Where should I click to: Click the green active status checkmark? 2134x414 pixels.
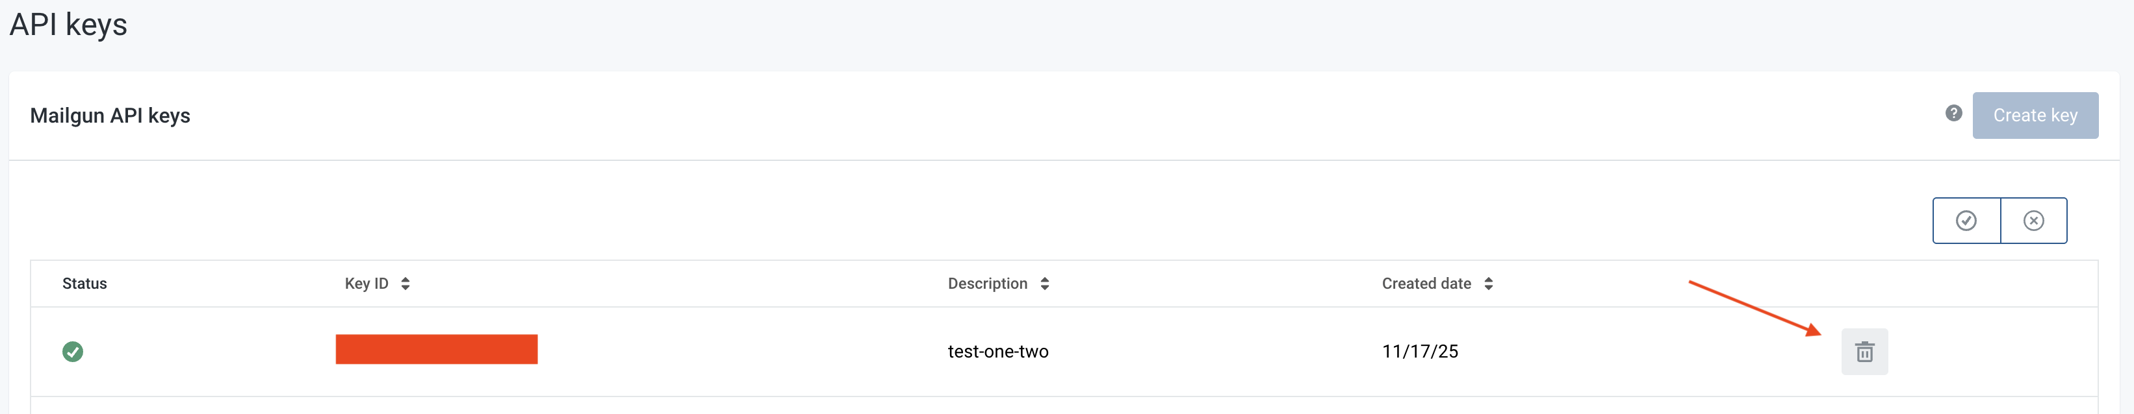pos(73,352)
